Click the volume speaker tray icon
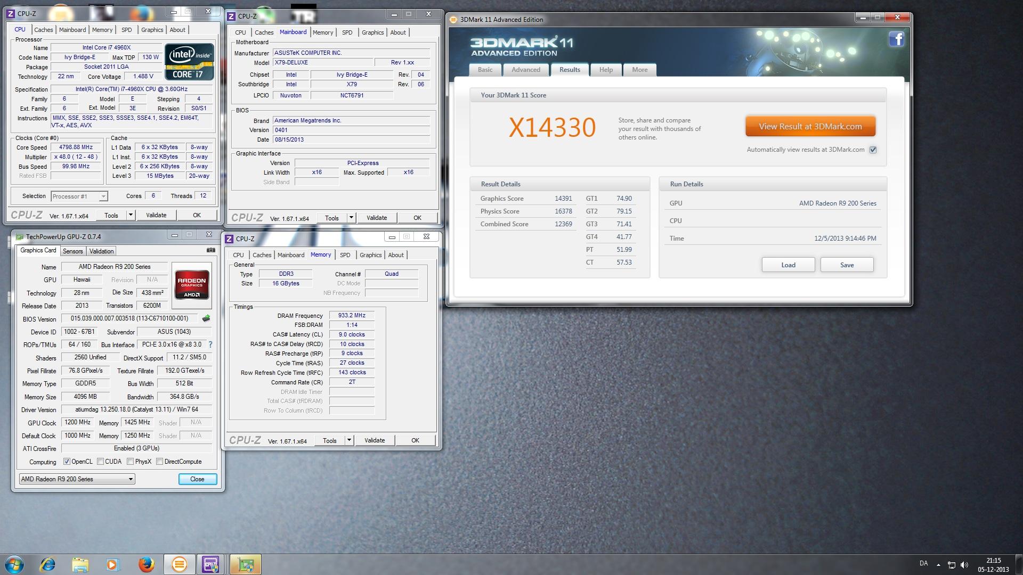 tap(965, 565)
